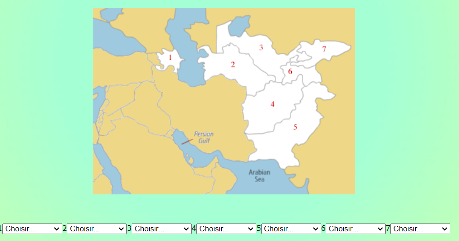Click the red line pointing to the Persian Gulf
459x241 pixels.
point(187,141)
